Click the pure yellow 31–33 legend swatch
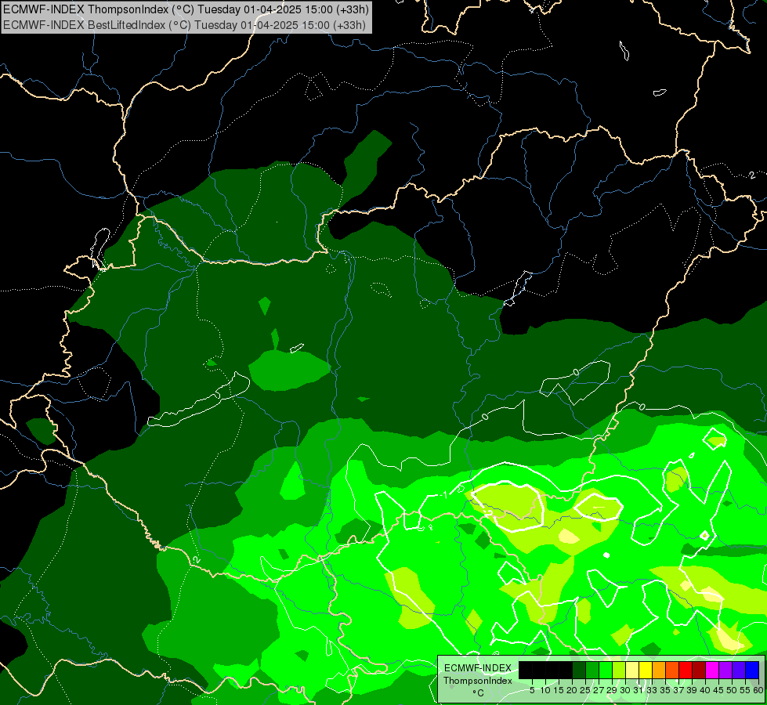Viewport: 767px width, 705px height. pyautogui.click(x=646, y=670)
